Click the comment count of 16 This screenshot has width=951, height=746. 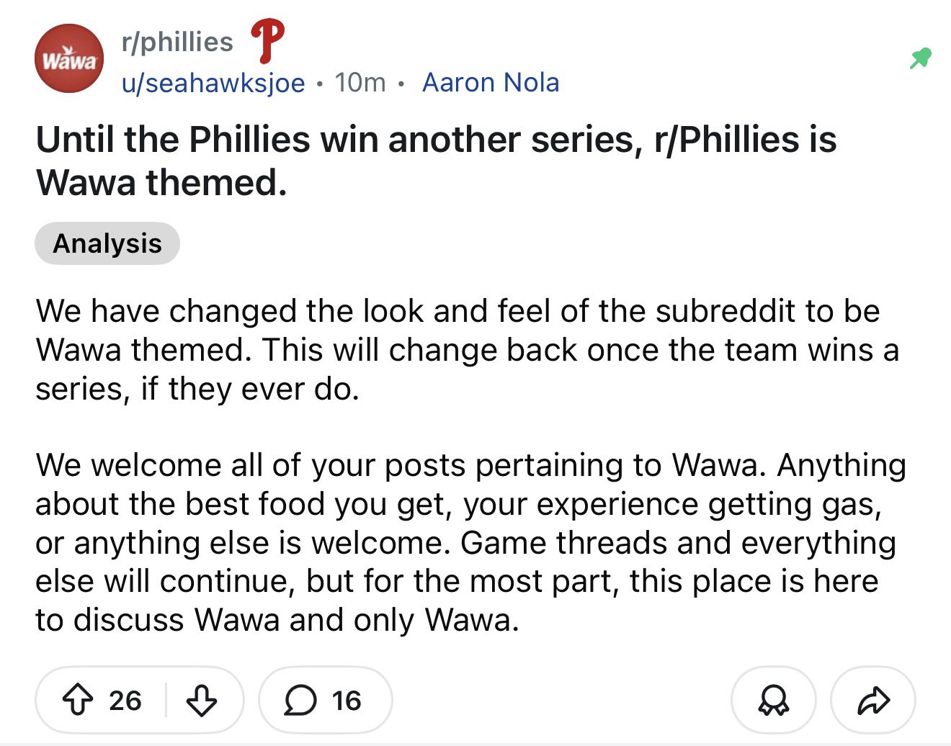coord(346,700)
